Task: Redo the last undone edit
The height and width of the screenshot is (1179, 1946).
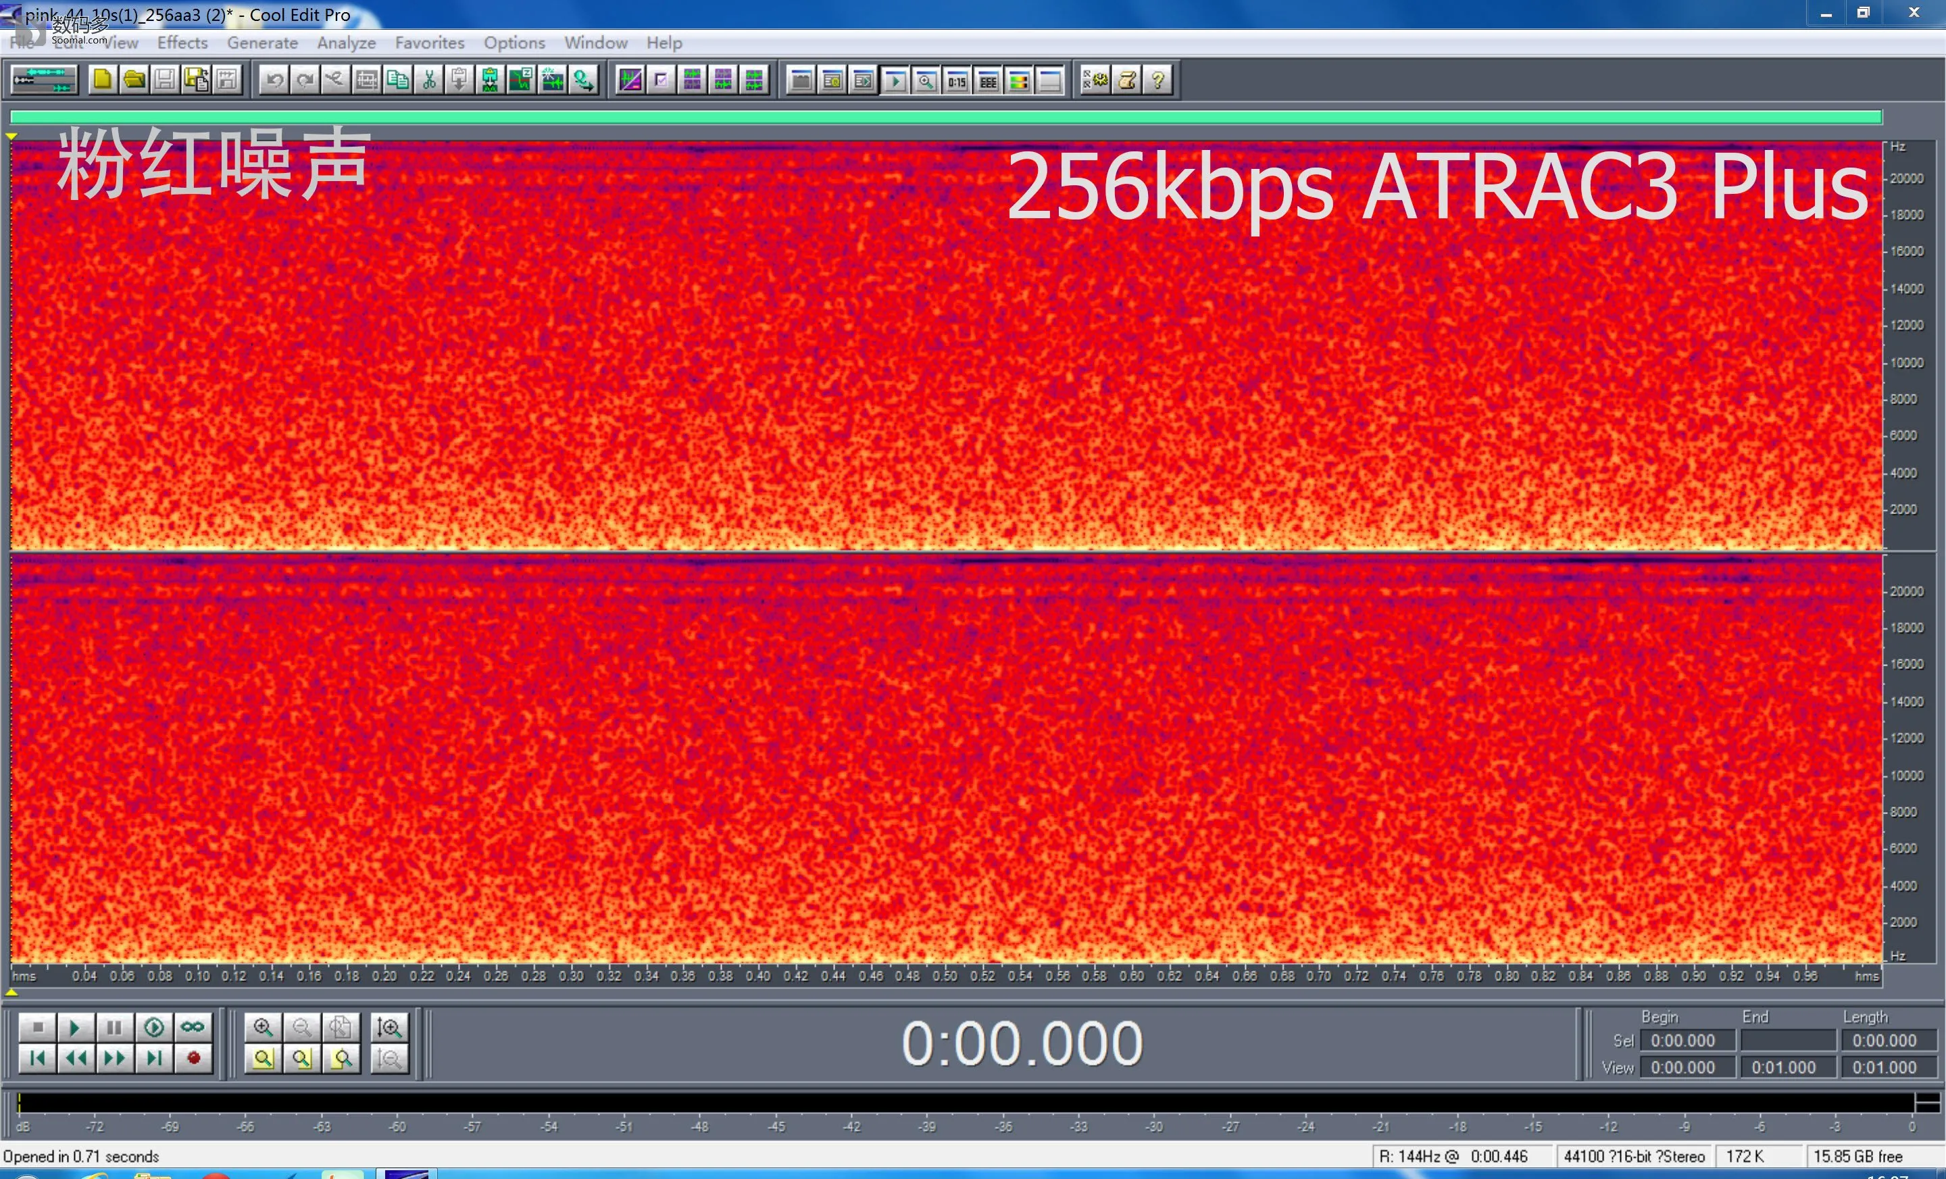Action: pos(304,80)
